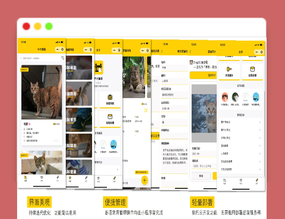
Task: Open the chevron row on the middle 关于 screen
Action: (107, 170)
